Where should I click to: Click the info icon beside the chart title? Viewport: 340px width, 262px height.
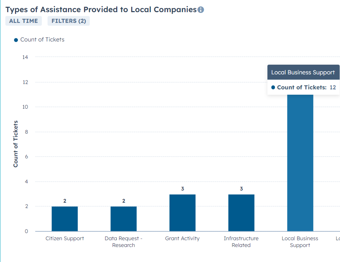pyautogui.click(x=201, y=10)
